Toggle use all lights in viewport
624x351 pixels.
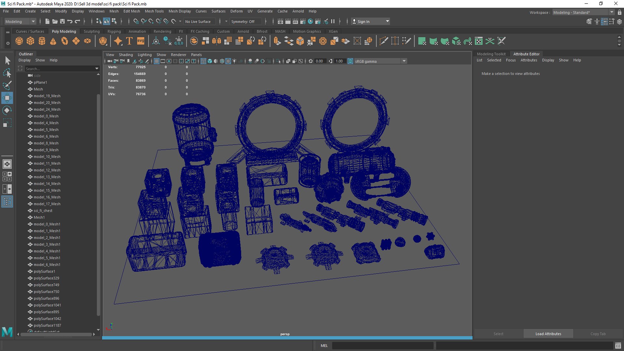coord(234,61)
